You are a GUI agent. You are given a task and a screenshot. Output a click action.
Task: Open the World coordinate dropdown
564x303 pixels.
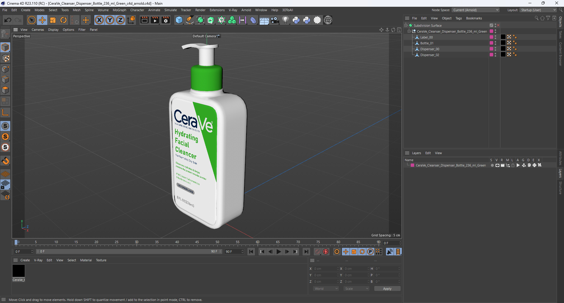(x=326, y=289)
